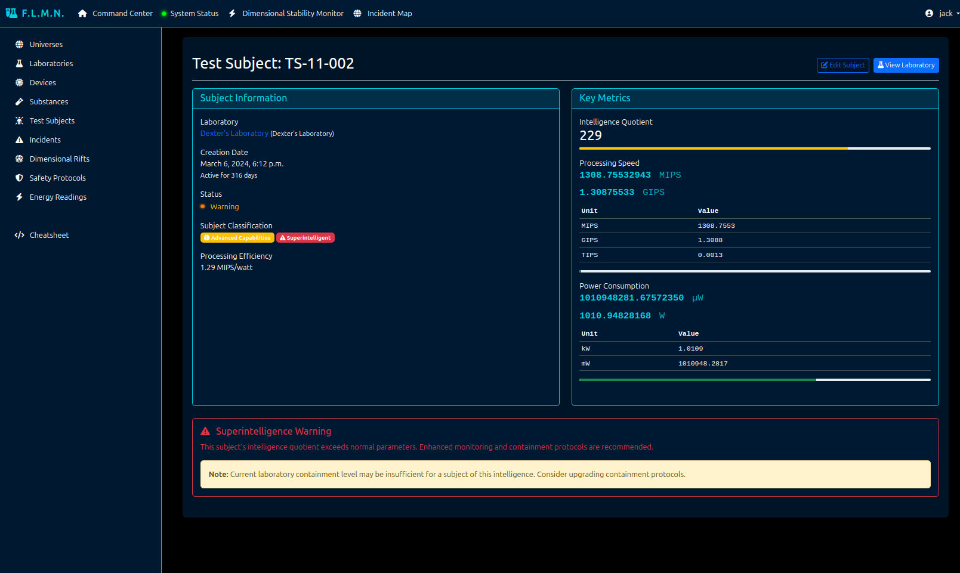Click the Test Subject: TS-11-002 heading

coord(273,63)
